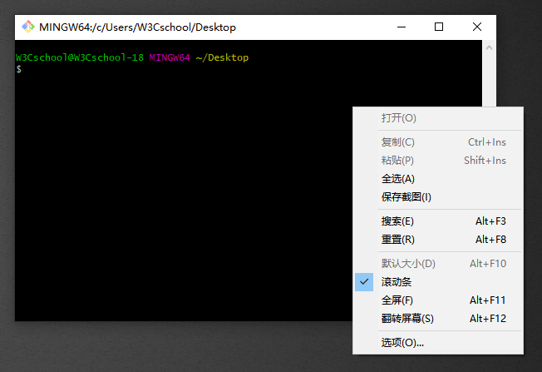542x372 pixels.
Task: Click the scroll-up arrow on terminal scrollbar
Action: [489, 47]
